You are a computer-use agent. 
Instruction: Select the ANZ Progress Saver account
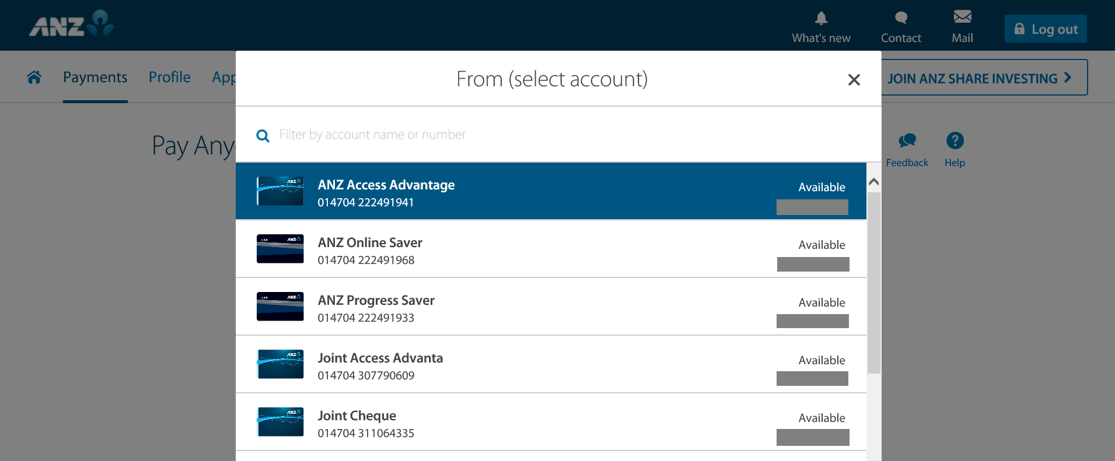[x=551, y=307]
